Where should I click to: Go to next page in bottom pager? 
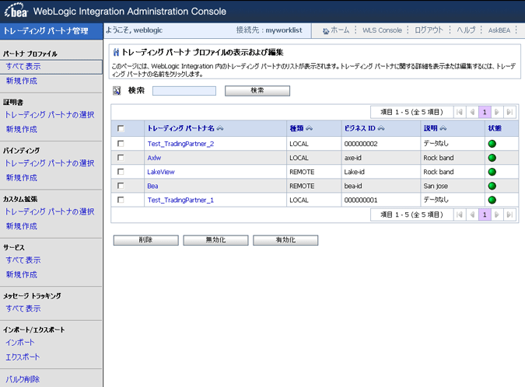497,214
